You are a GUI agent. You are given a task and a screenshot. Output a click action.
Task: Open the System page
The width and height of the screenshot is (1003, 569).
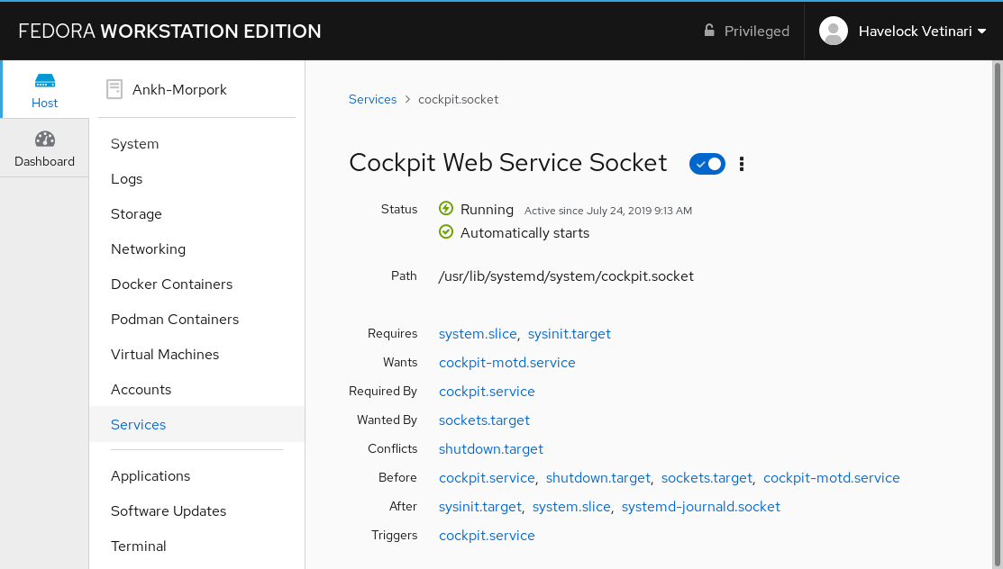pos(134,144)
